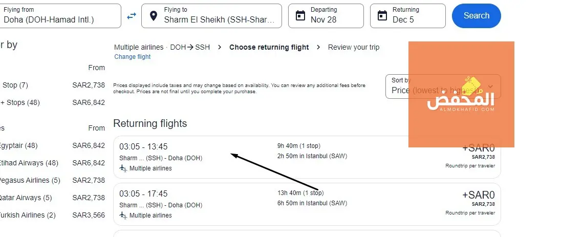Click the Almokhafid orange logo
This screenshot has width=583, height=237.
point(461,95)
